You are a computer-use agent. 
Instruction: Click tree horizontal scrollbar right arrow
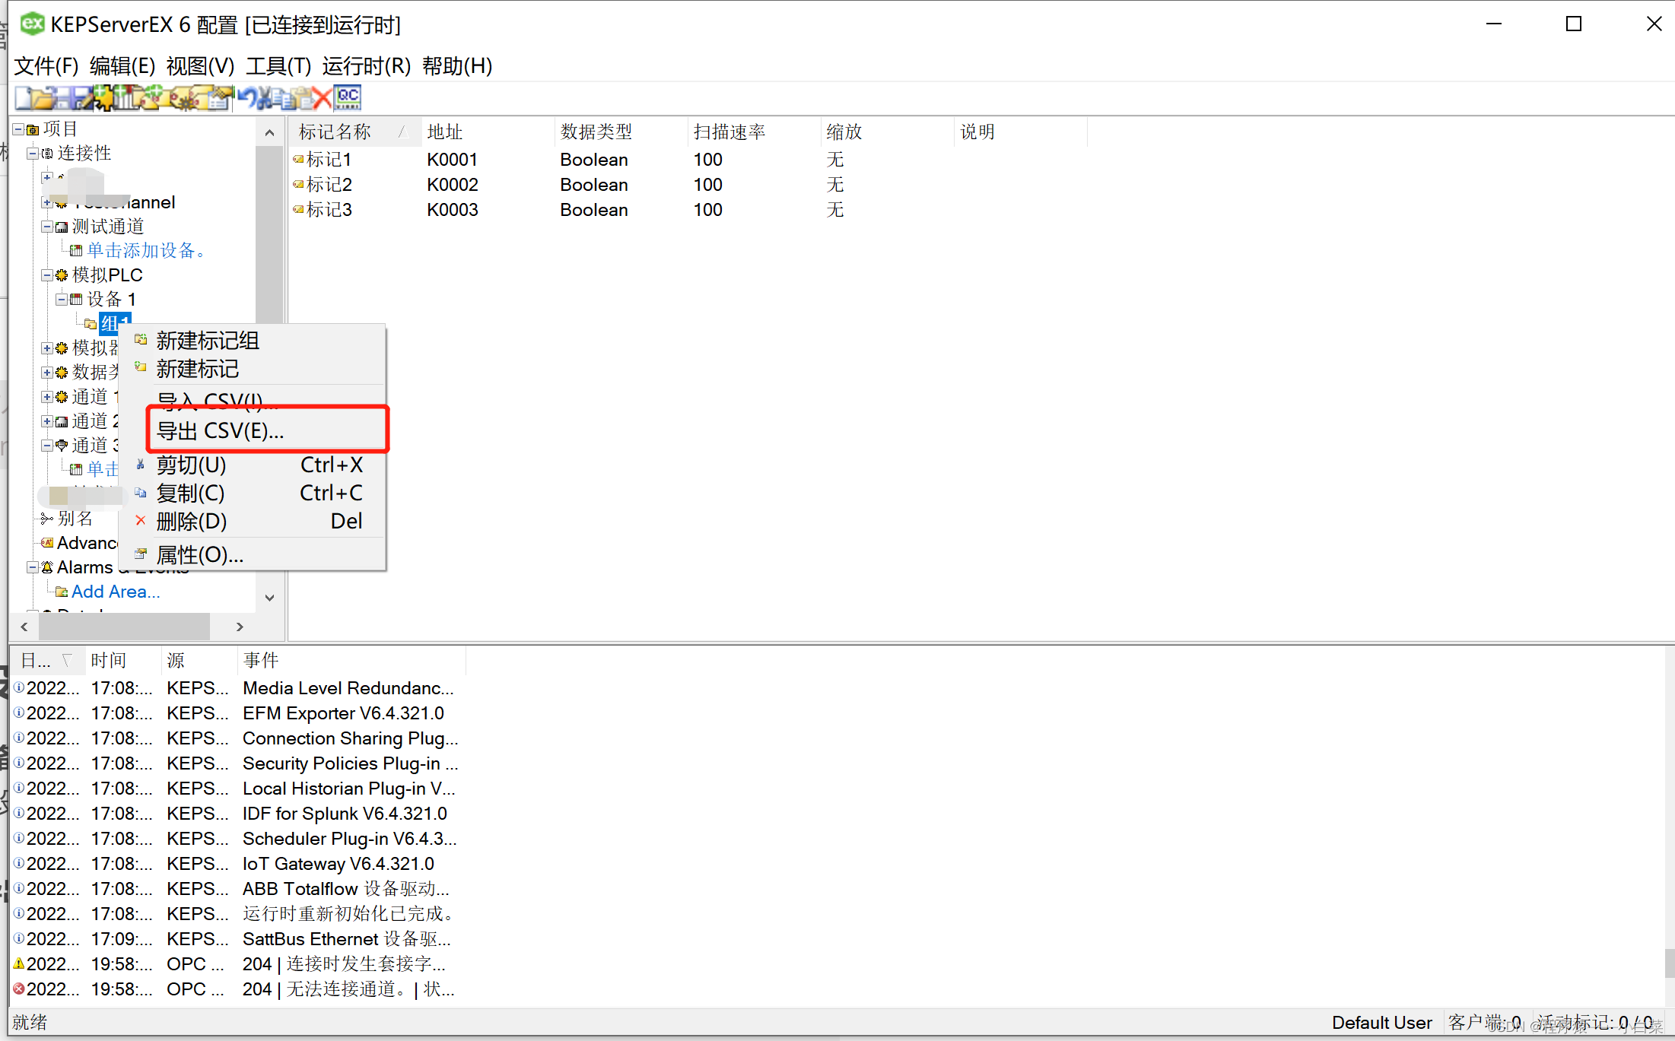point(240,627)
